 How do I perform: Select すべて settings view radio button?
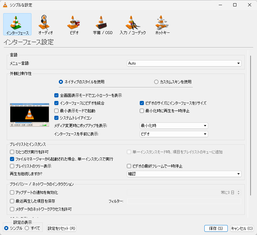pos(27,228)
